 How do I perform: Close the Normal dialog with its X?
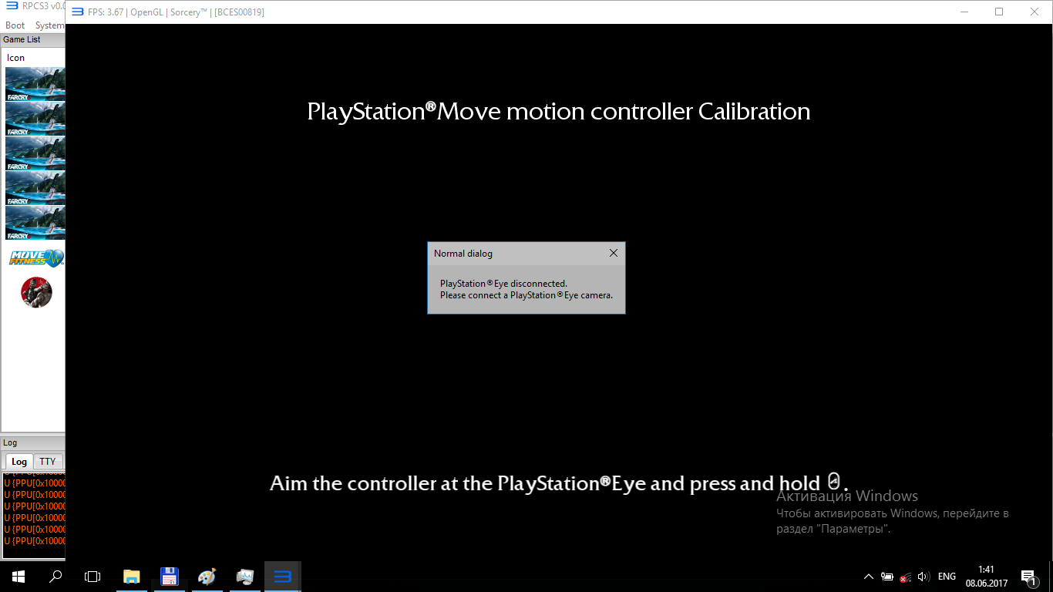coord(614,254)
